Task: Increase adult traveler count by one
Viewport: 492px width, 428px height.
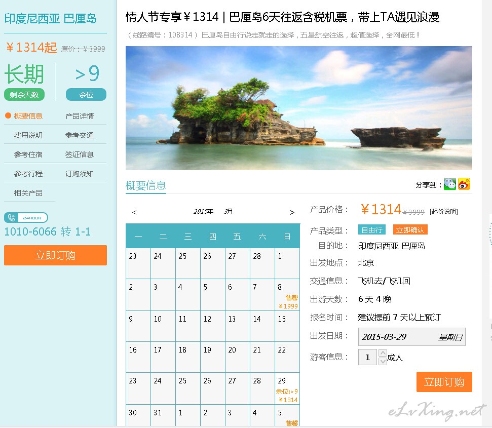Action: [383, 354]
